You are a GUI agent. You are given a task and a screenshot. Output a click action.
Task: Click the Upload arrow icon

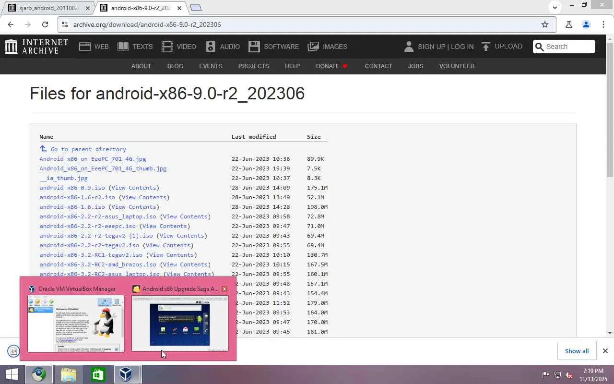[x=486, y=47]
